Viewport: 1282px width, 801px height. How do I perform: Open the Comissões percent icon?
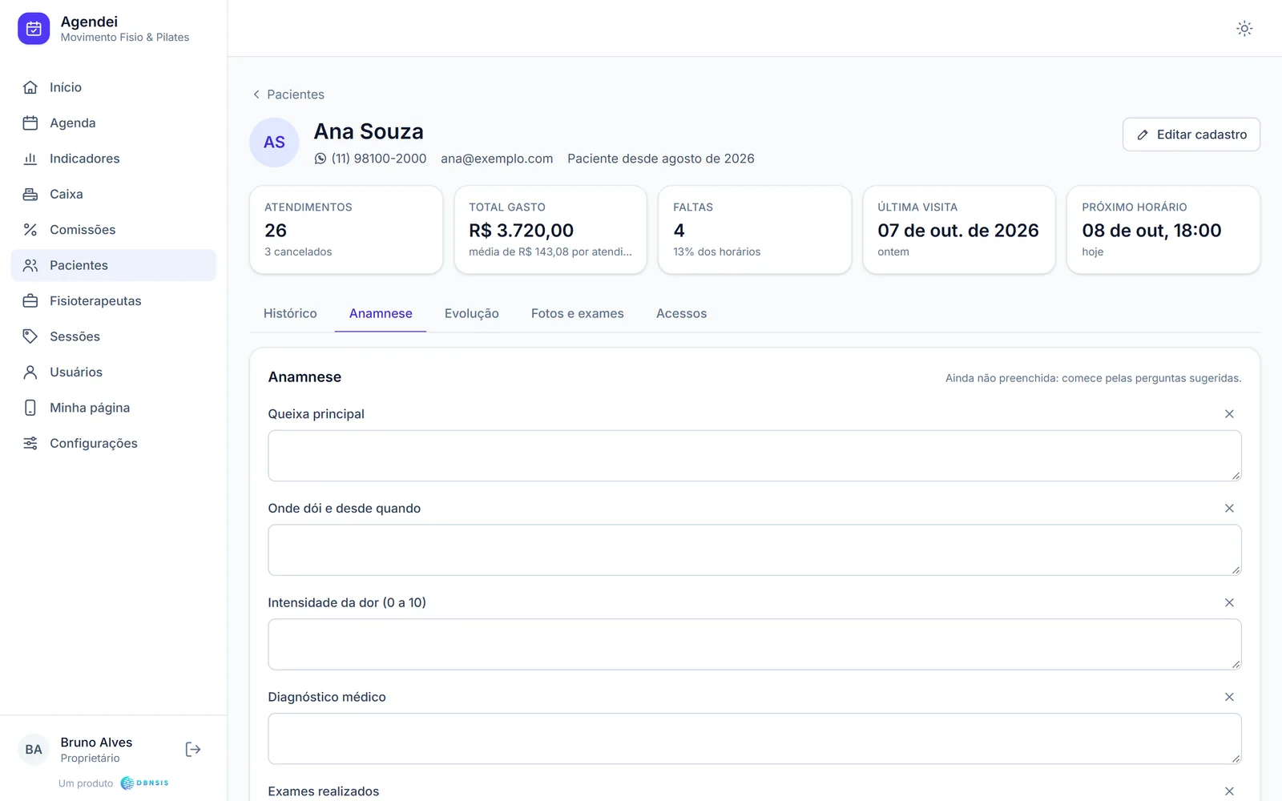(x=30, y=230)
